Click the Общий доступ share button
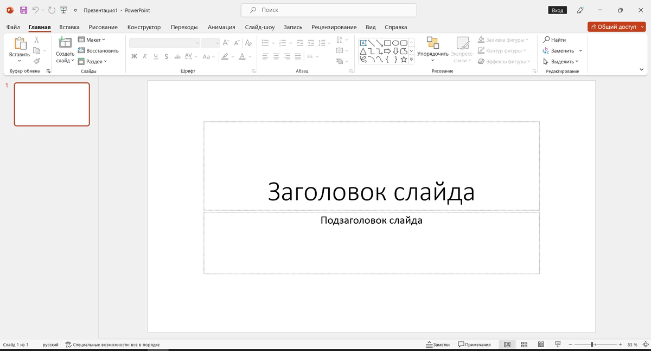651x351 pixels. (x=616, y=27)
